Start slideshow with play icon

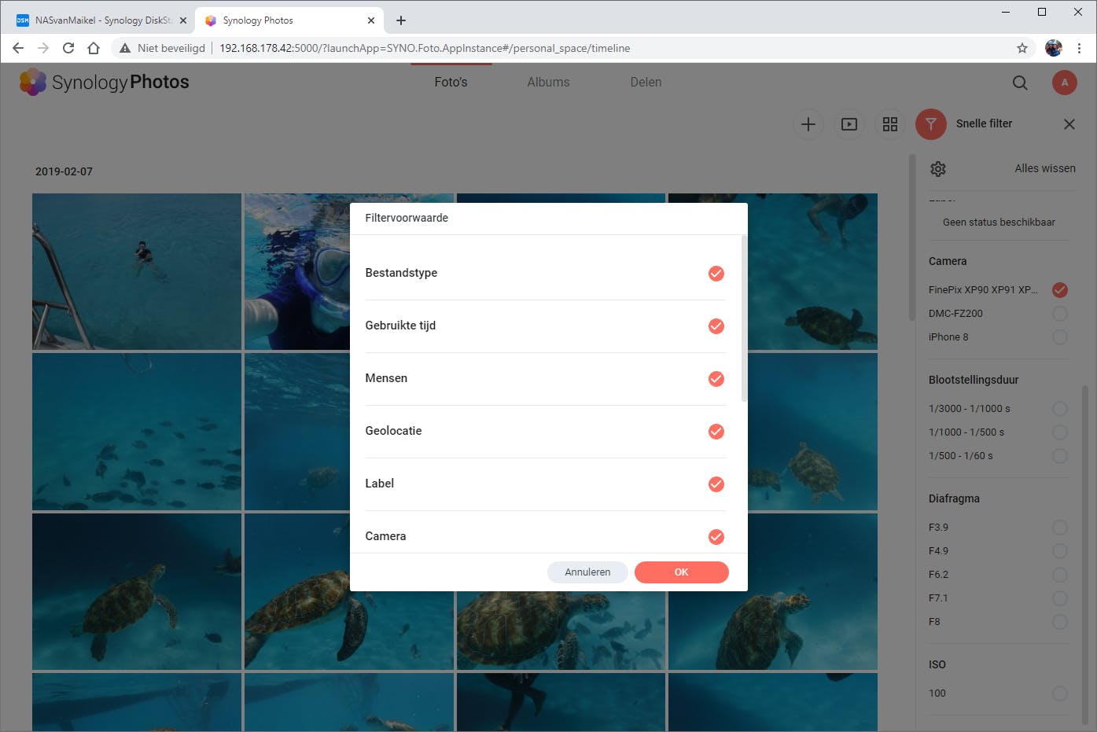[849, 124]
